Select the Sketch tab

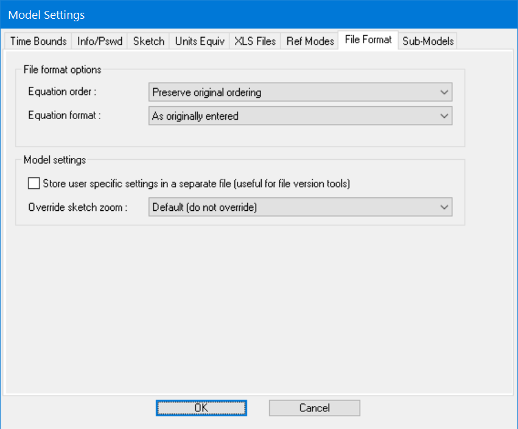click(x=148, y=41)
